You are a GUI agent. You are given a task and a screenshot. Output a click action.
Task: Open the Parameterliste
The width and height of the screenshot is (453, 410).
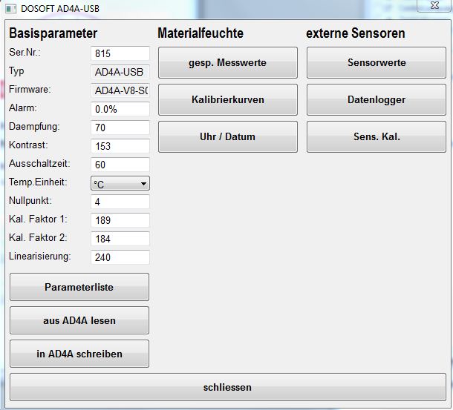79,287
